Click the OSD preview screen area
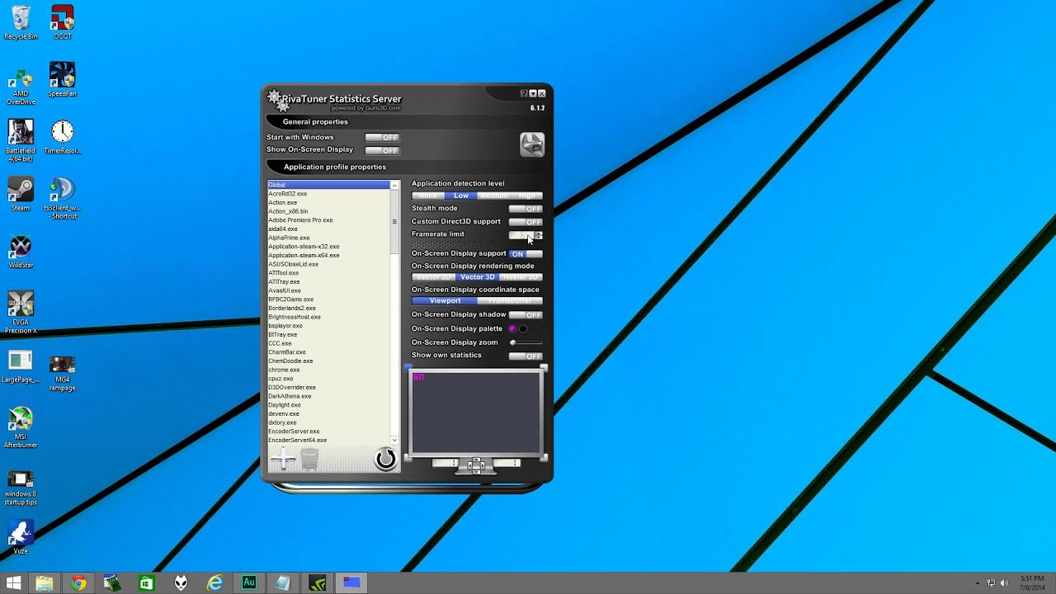Image resolution: width=1056 pixels, height=594 pixels. 476,412
